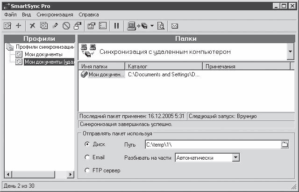Open the Файл menu
Screen dimensions: 299x192
pyautogui.click(x=10, y=15)
